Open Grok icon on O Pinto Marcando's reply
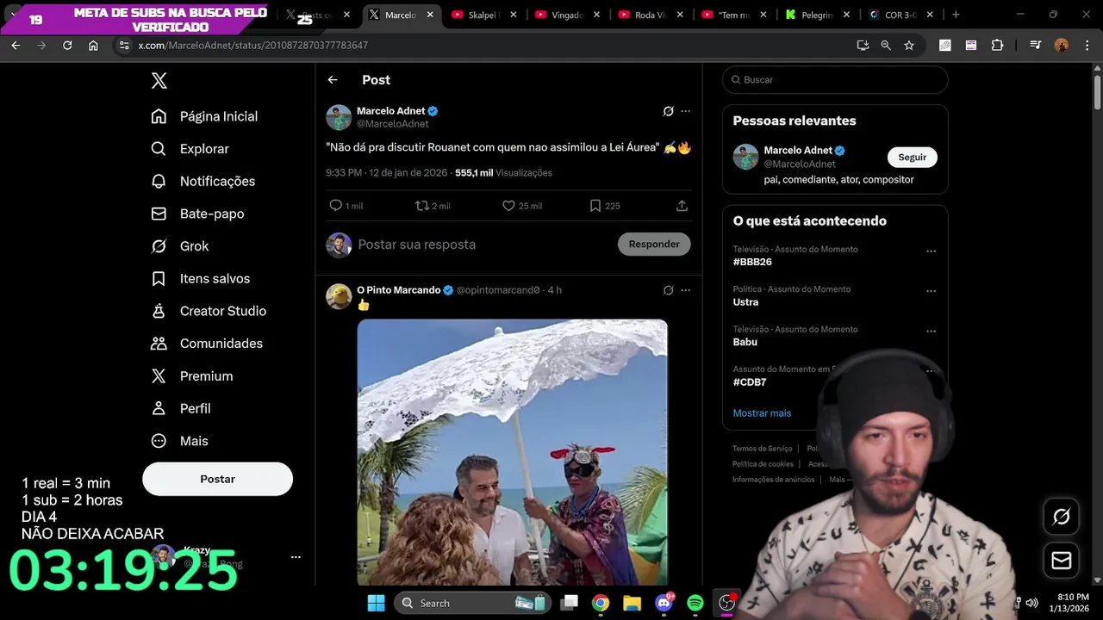 [x=668, y=290]
